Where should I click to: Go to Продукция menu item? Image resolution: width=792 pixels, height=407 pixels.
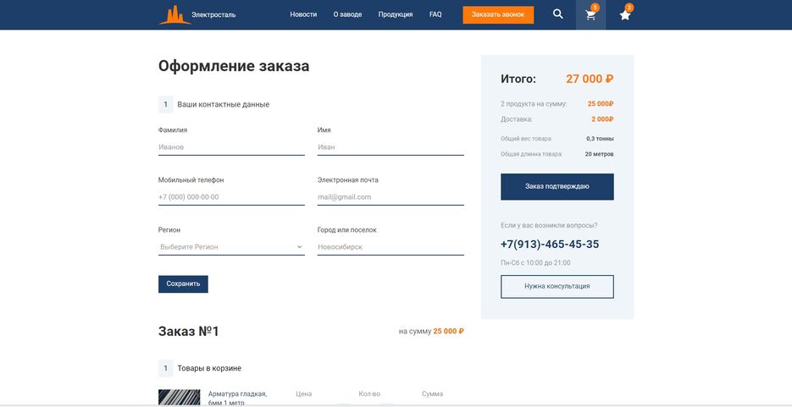click(396, 14)
